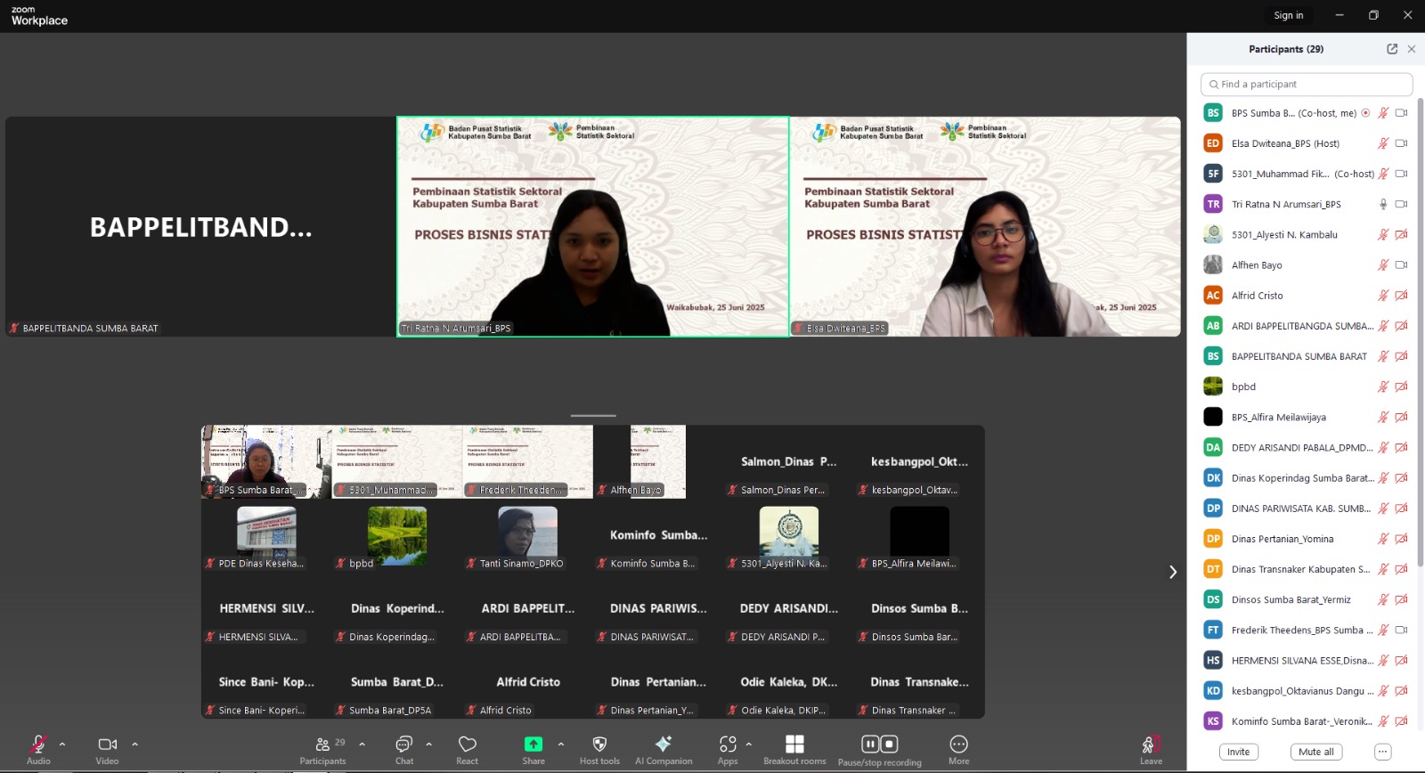
Task: Go to next page of video thumbnails
Action: 1172,572
